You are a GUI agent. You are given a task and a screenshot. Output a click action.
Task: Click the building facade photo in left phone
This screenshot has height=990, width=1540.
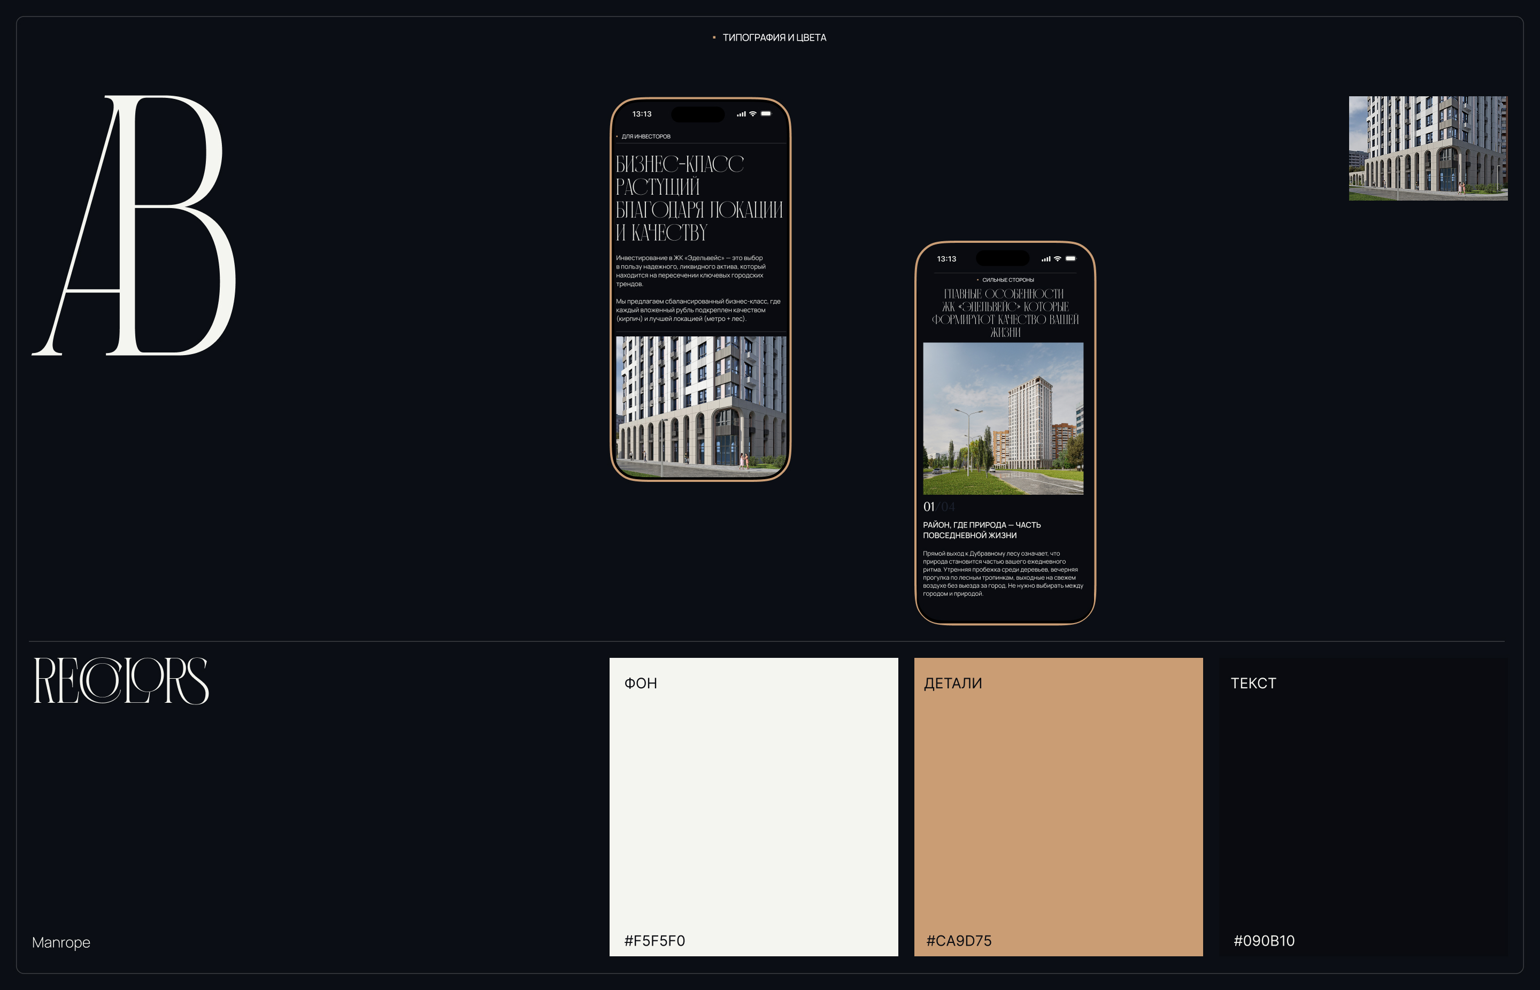pyautogui.click(x=700, y=405)
